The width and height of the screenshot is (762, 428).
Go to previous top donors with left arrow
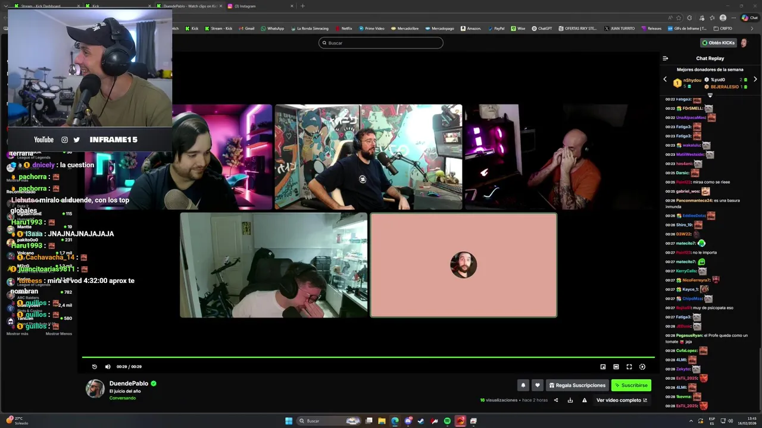665,80
